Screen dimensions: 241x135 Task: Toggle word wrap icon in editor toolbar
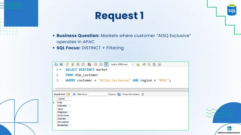click(159, 65)
